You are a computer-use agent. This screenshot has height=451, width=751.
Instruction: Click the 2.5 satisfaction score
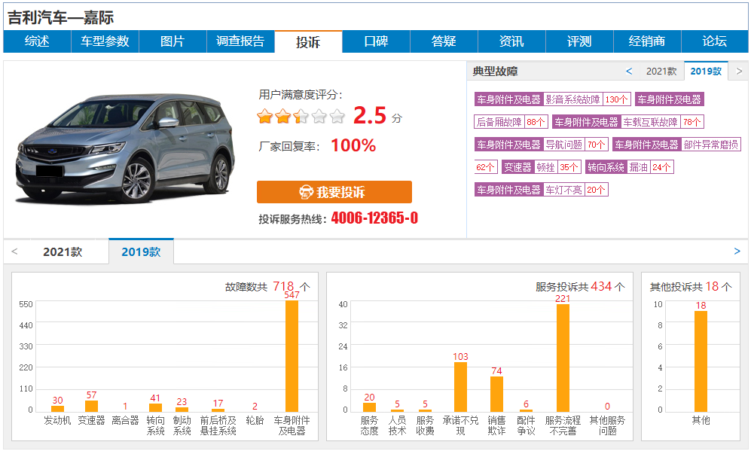370,115
